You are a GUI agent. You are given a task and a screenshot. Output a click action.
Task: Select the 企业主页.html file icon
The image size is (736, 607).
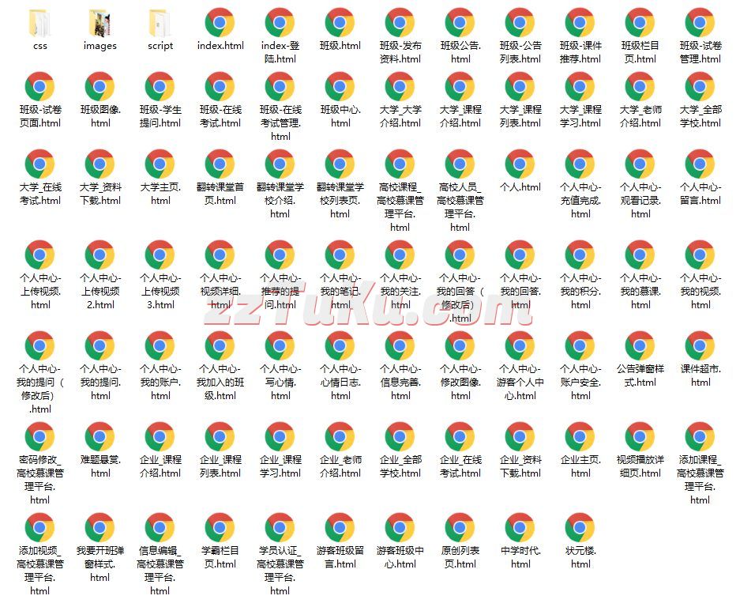click(580, 436)
